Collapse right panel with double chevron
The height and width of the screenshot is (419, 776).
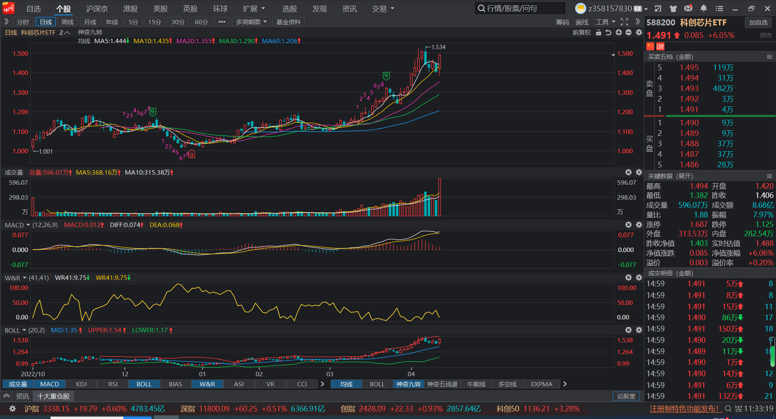coord(638,22)
